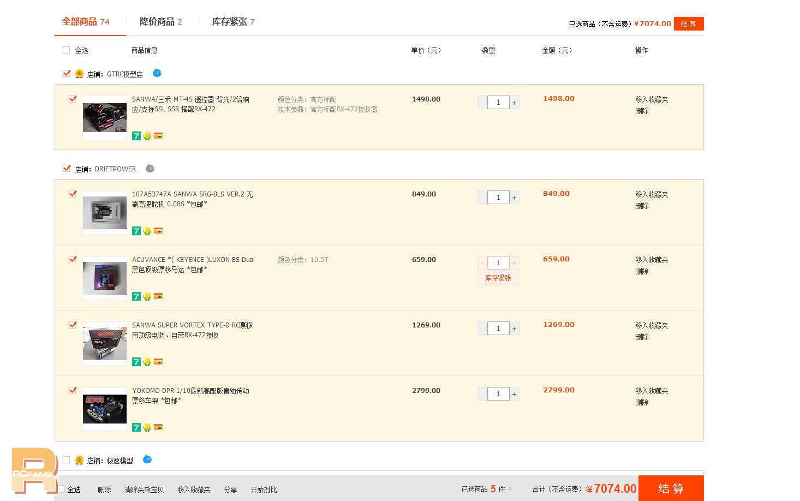Click the 7-day return icon under SRG-BLS VER.2

(x=136, y=231)
